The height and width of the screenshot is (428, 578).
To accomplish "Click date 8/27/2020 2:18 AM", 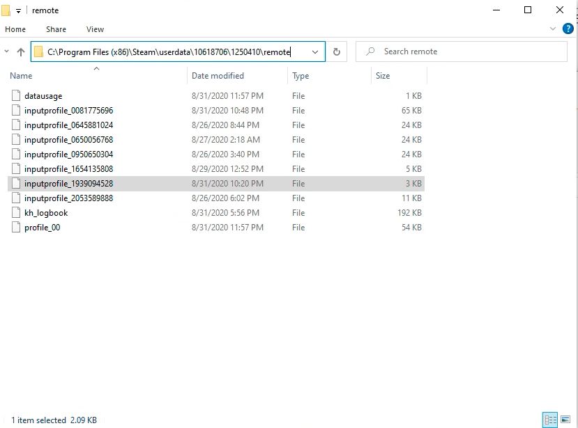I will tap(226, 140).
